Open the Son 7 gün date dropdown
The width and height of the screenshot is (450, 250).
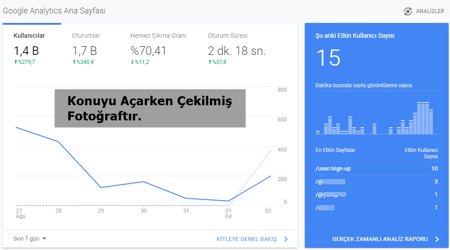(30, 238)
